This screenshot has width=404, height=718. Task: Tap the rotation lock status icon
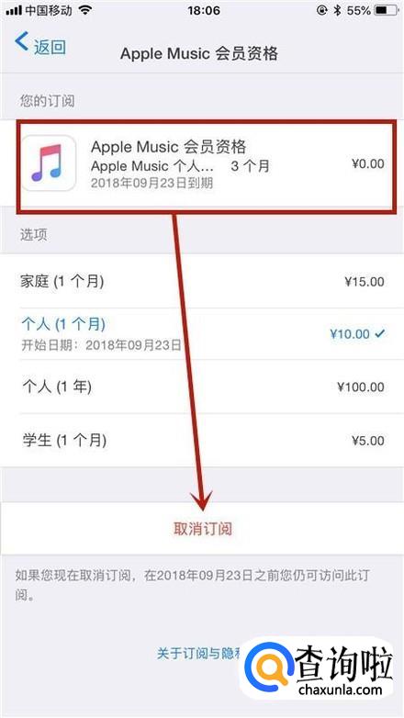click(x=321, y=10)
